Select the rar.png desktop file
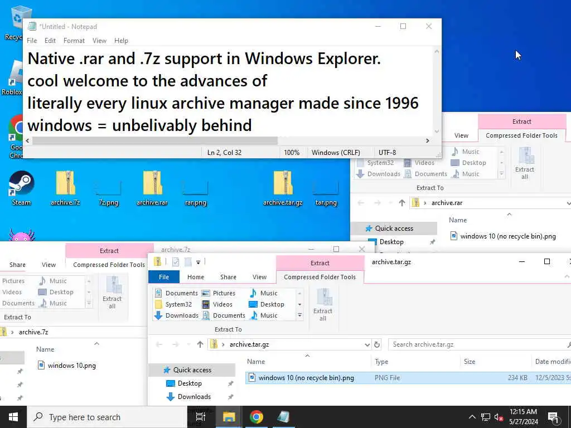 click(196, 192)
